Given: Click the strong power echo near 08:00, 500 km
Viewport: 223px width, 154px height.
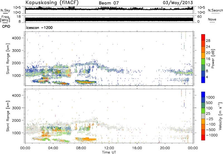Looking at the screenshot, I should click(85, 82).
